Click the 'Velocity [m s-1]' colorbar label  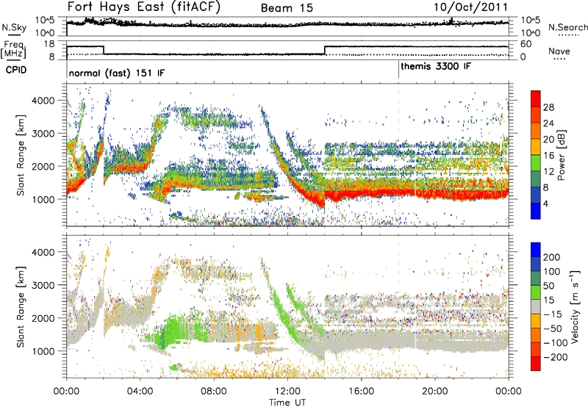click(x=575, y=306)
